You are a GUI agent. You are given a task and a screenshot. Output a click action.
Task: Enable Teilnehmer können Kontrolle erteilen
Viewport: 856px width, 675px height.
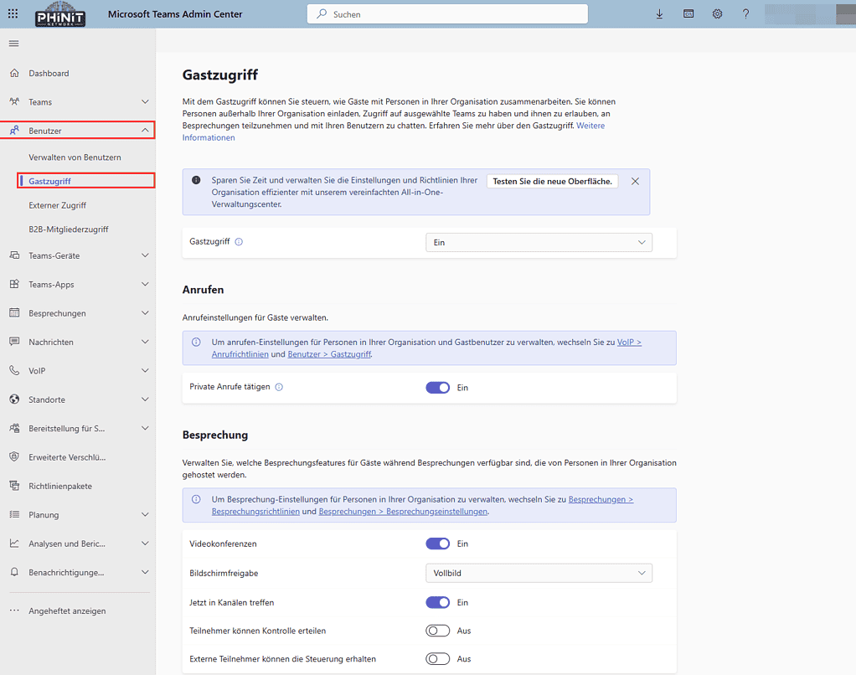coord(437,631)
